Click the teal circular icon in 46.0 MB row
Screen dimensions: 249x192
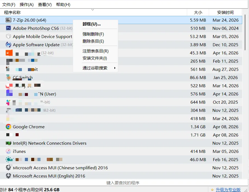point(9,159)
